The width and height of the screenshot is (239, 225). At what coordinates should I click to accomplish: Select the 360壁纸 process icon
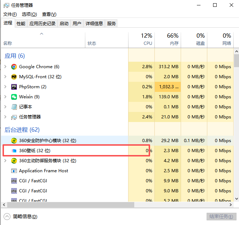(x=14, y=151)
